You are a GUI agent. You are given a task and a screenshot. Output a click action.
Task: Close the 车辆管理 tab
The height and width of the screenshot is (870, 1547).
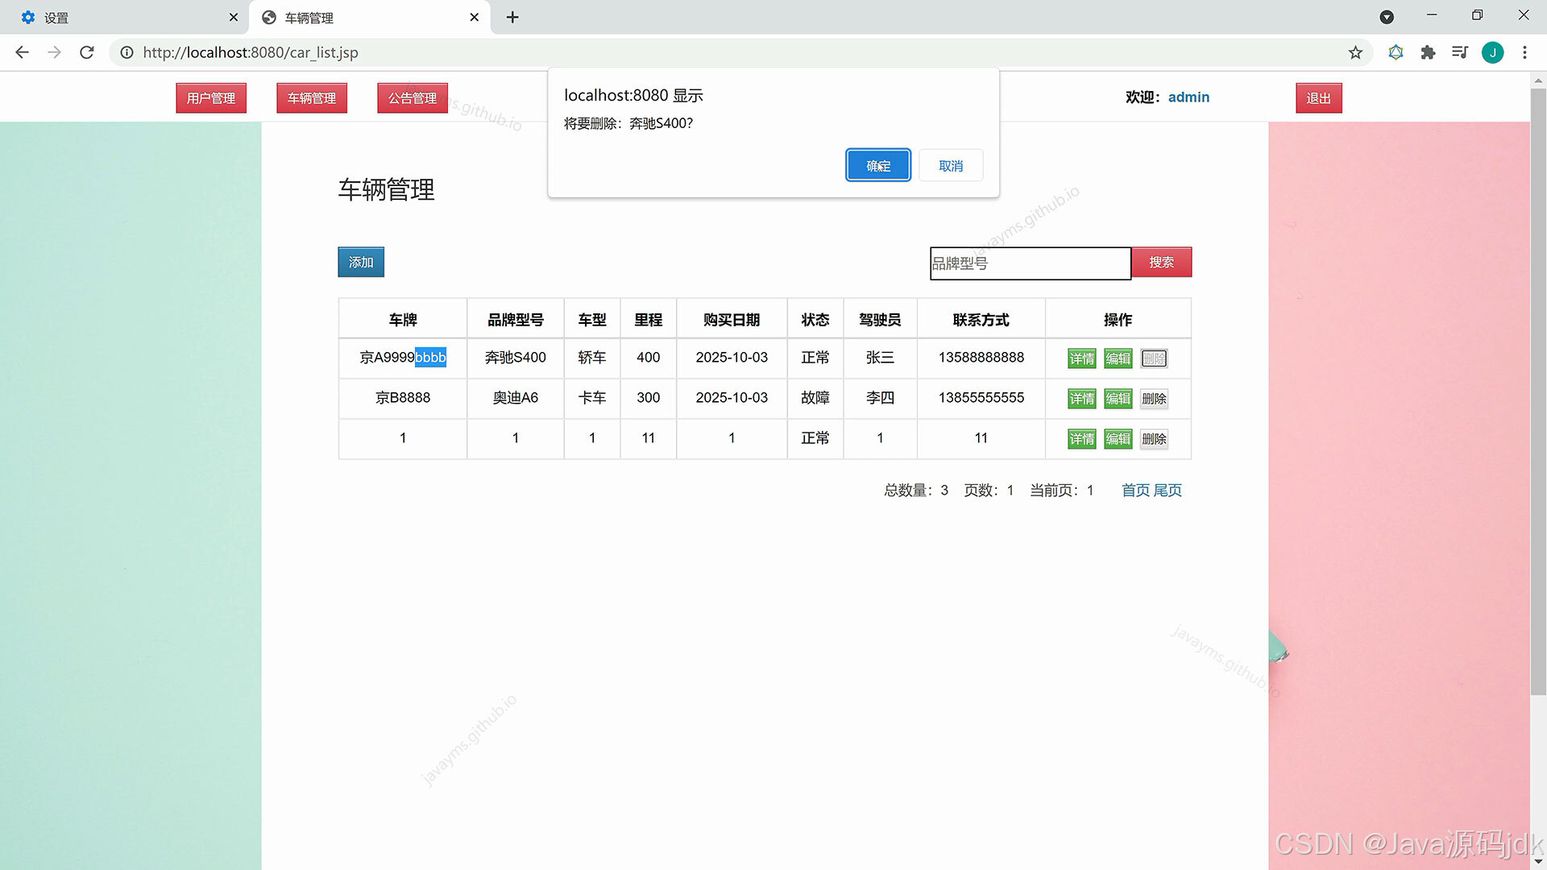click(x=475, y=17)
